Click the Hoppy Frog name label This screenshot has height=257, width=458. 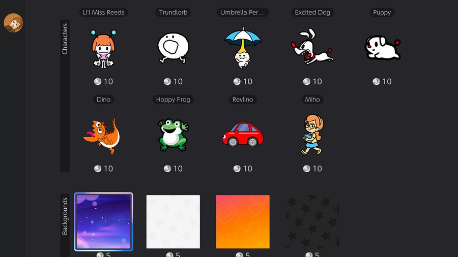173,100
